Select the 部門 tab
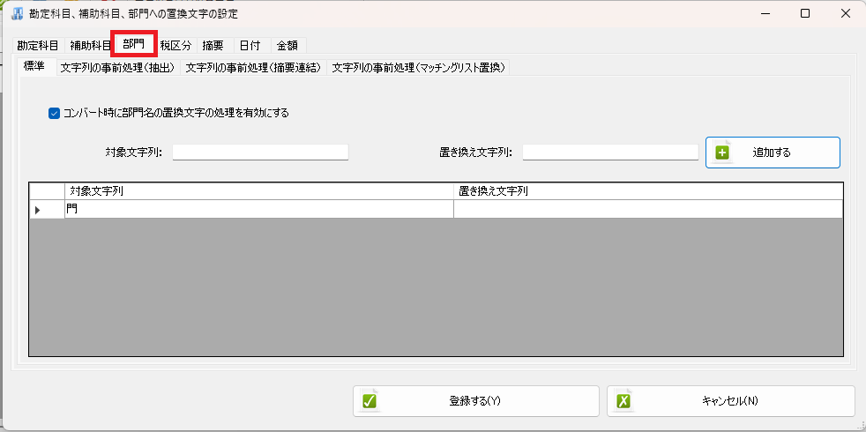This screenshot has width=866, height=432. coord(134,44)
